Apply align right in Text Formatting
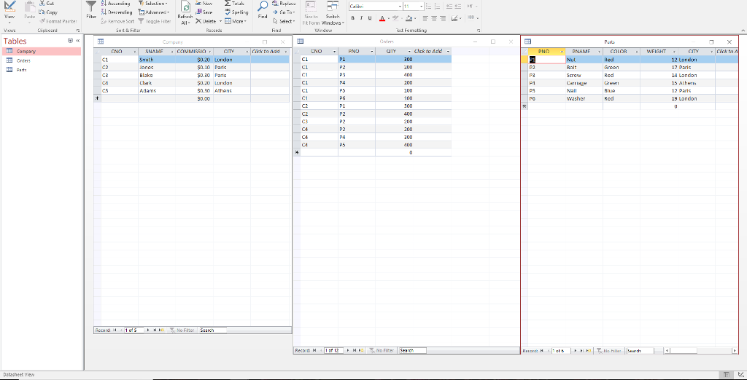747x380 pixels. [x=443, y=18]
